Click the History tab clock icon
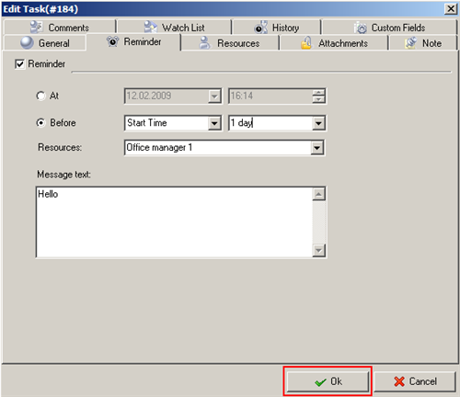The image size is (460, 397). [x=261, y=27]
